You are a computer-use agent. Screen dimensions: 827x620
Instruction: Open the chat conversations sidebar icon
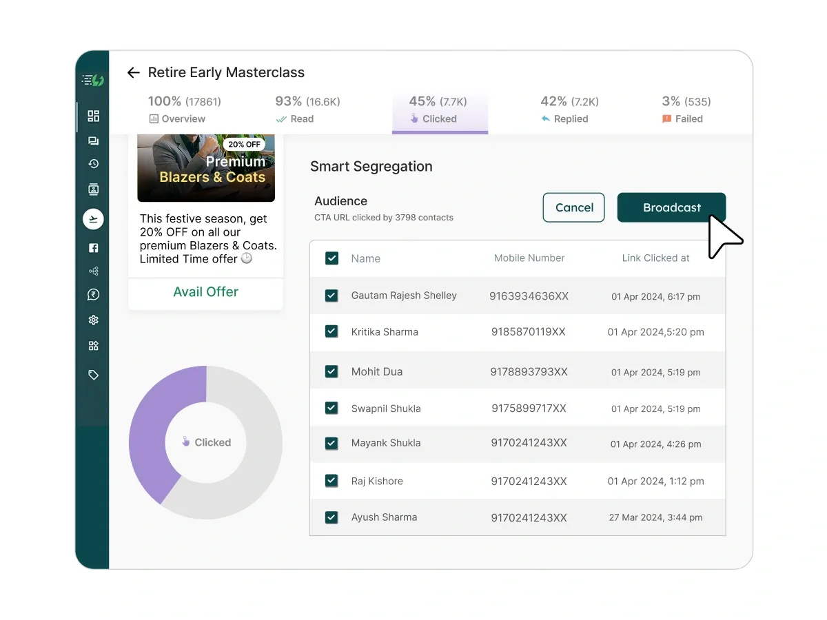click(x=94, y=141)
